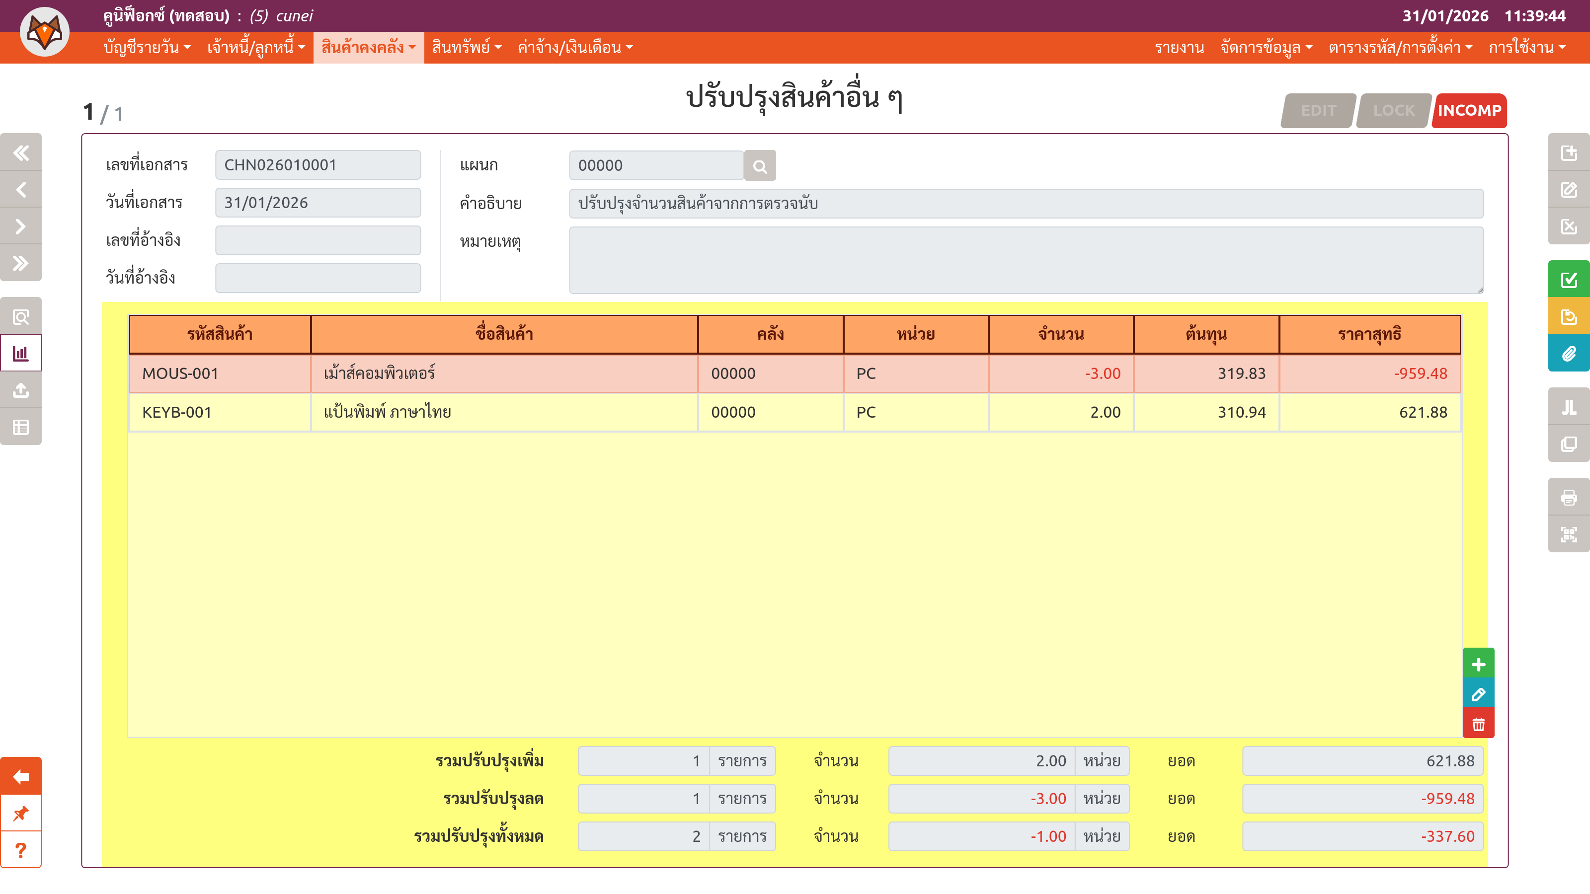
Task: Click the red trash delete row icon
Action: click(1478, 724)
